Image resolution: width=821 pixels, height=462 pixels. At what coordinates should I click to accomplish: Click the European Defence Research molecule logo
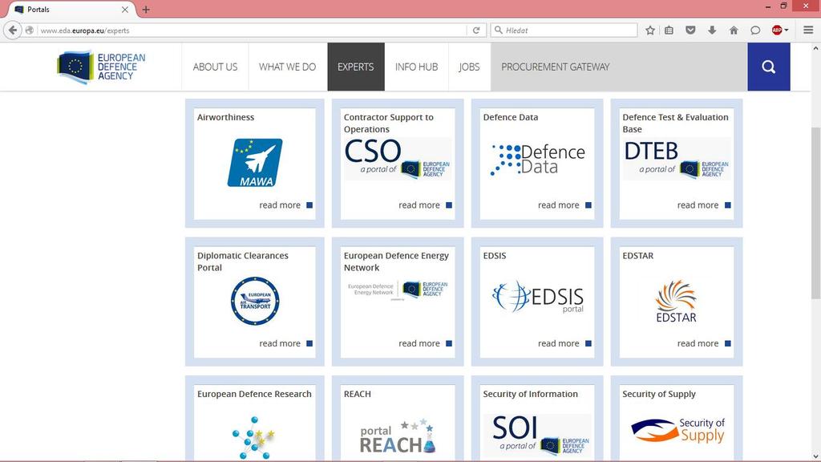click(254, 438)
